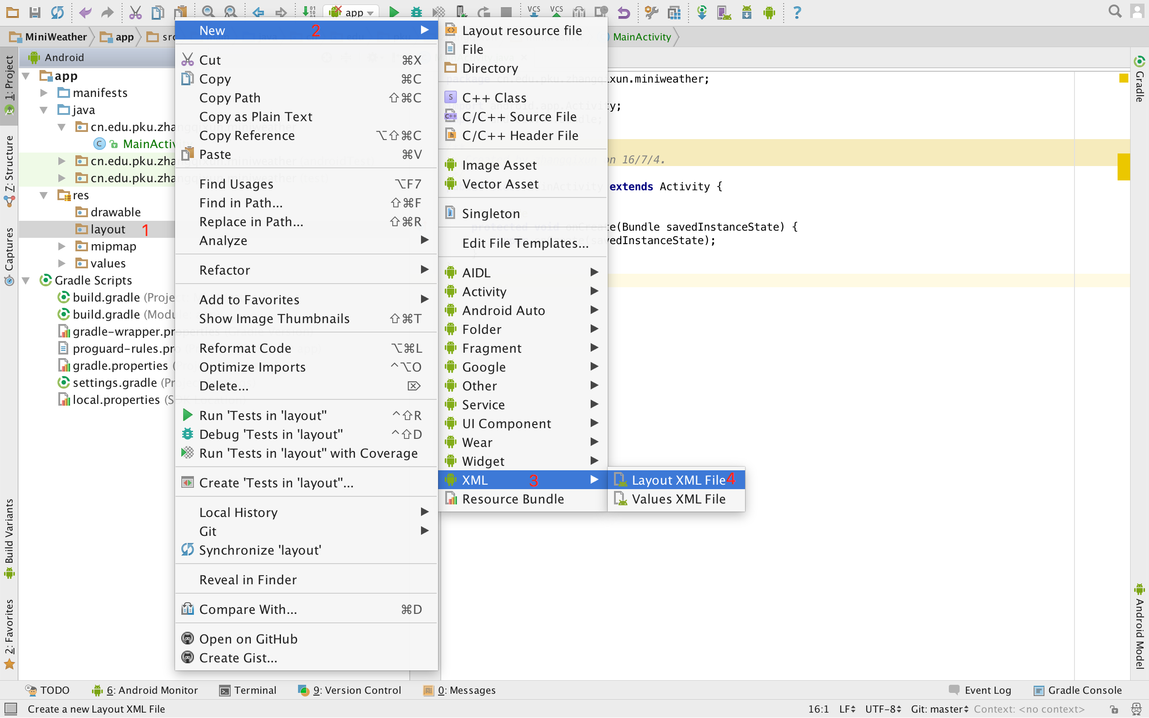Collapse the java folder node
This screenshot has width=1149, height=718.
44,110
